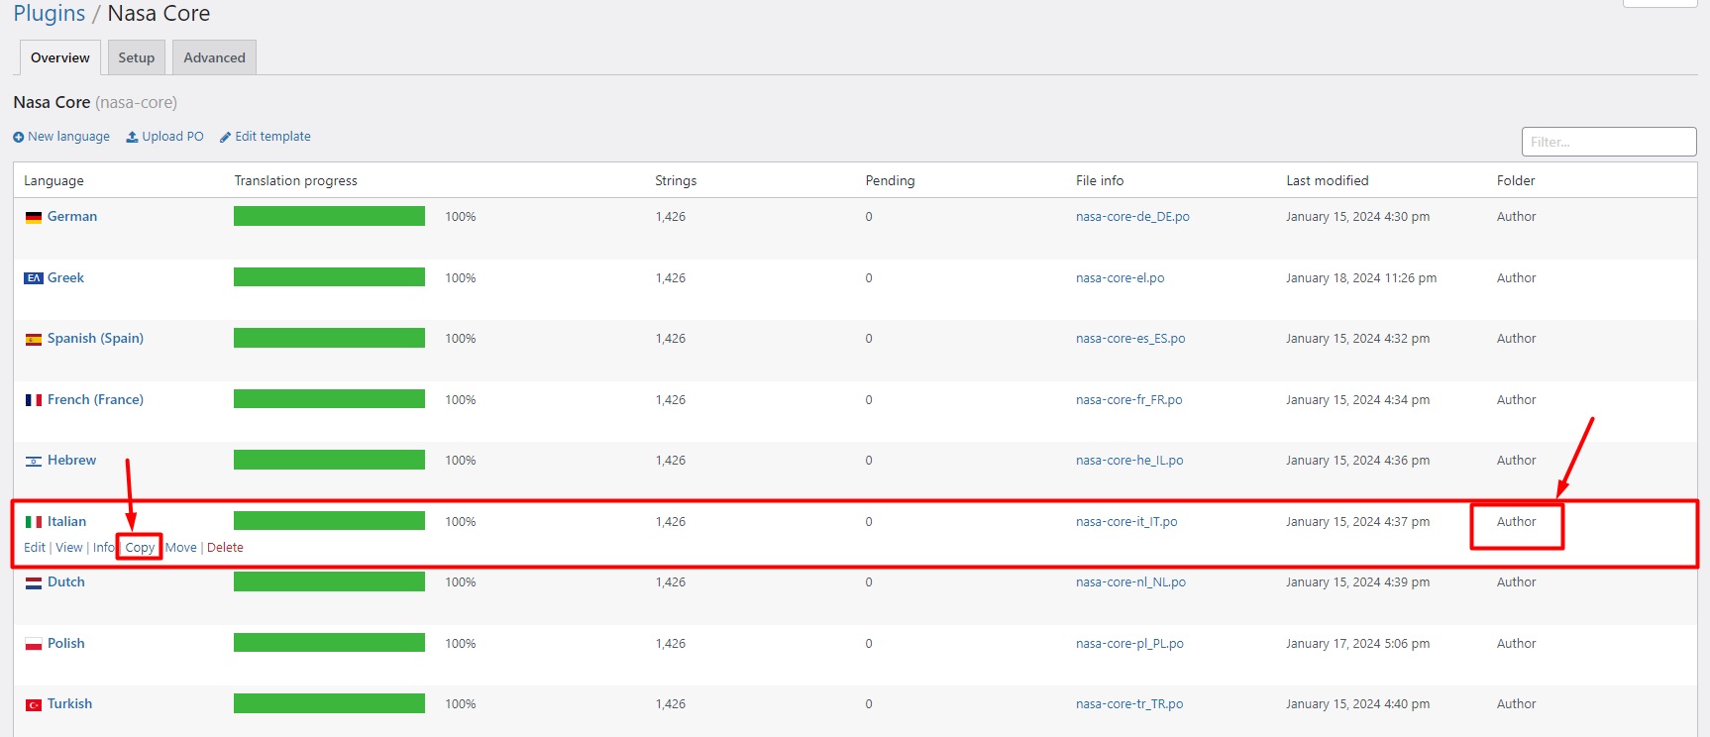
Task: Click the French flag icon
Action: coord(34,400)
